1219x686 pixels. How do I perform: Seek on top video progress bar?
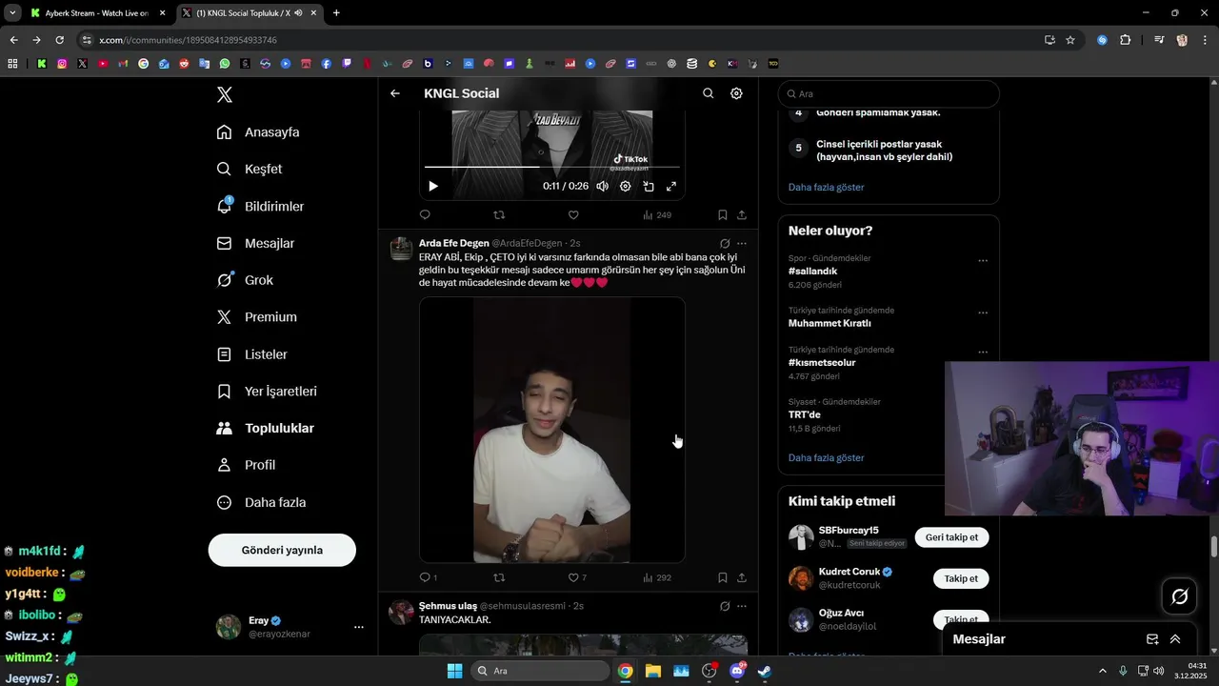tap(552, 167)
